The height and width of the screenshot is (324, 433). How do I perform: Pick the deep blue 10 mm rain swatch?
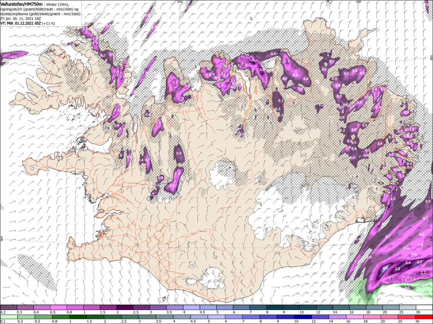click(303, 317)
